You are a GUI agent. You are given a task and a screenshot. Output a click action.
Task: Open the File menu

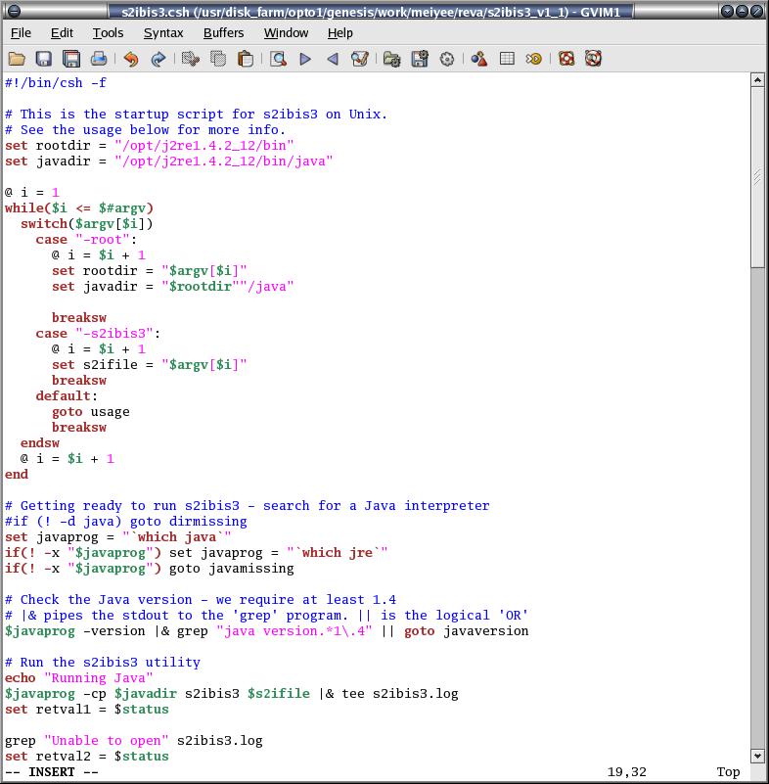click(x=21, y=33)
